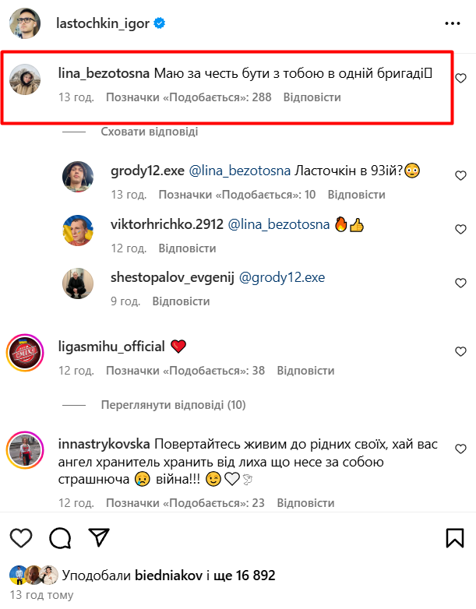The image size is (476, 609).
Task: Save the post with the bookmark icon
Action: pos(455,537)
